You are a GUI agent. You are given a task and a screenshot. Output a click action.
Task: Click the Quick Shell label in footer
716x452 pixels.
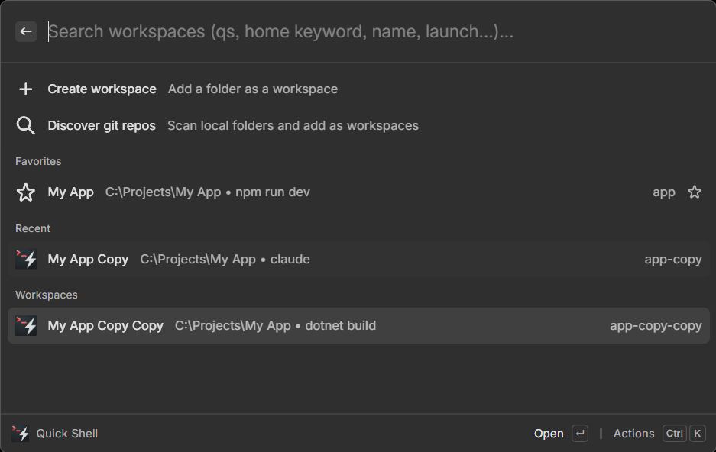pyautogui.click(x=67, y=434)
